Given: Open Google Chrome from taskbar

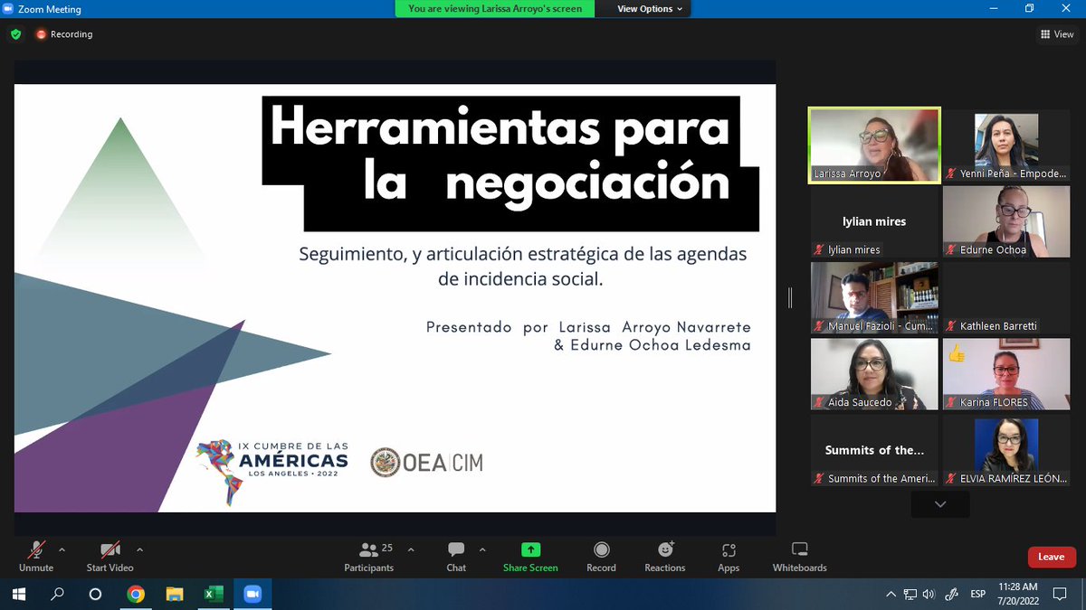Looking at the screenshot, I should [x=135, y=594].
